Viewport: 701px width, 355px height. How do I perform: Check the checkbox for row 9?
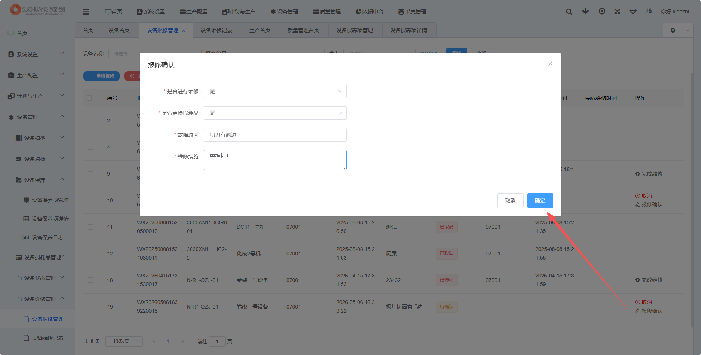click(x=91, y=174)
